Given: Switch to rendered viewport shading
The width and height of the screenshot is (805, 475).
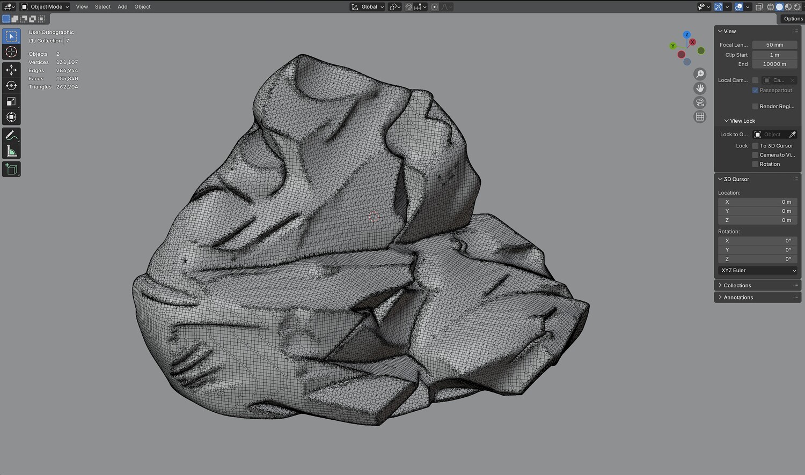Looking at the screenshot, I should click(796, 7).
